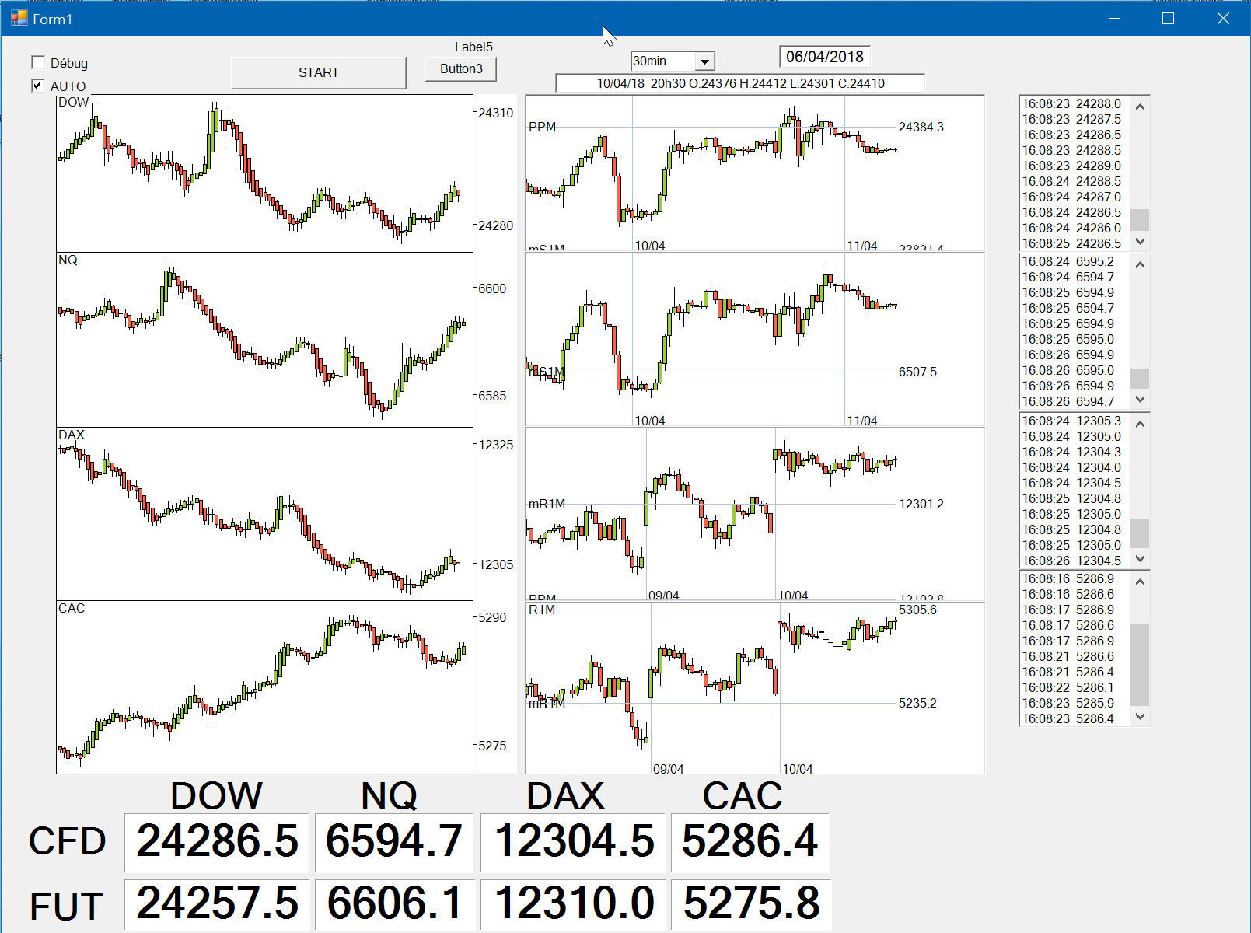Click the DAX CFD price 12304.5
Screen dimensions: 1251x933
(574, 841)
